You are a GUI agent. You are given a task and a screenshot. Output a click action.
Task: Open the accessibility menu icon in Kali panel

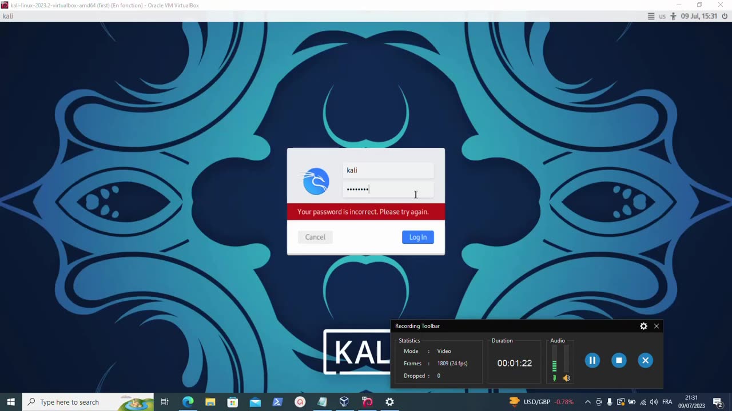674,16
